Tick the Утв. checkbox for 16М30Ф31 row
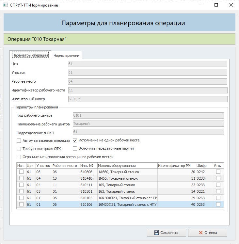239x244 pixels. click(x=218, y=204)
